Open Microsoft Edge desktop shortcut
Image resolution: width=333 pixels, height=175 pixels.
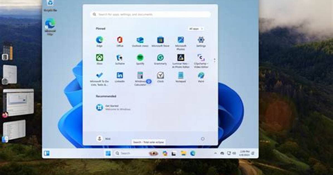coord(50,27)
